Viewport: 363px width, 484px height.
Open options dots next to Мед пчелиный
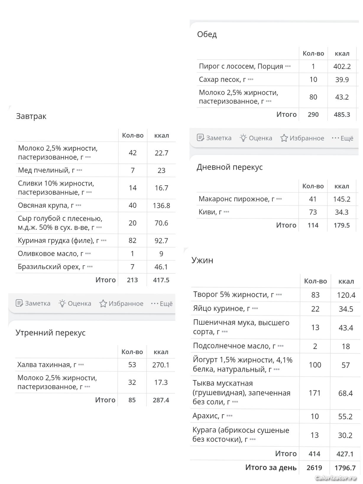[x=79, y=170]
